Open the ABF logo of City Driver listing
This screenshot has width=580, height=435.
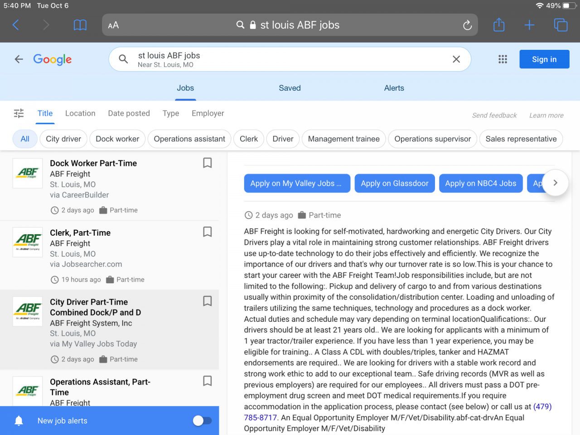point(28,312)
